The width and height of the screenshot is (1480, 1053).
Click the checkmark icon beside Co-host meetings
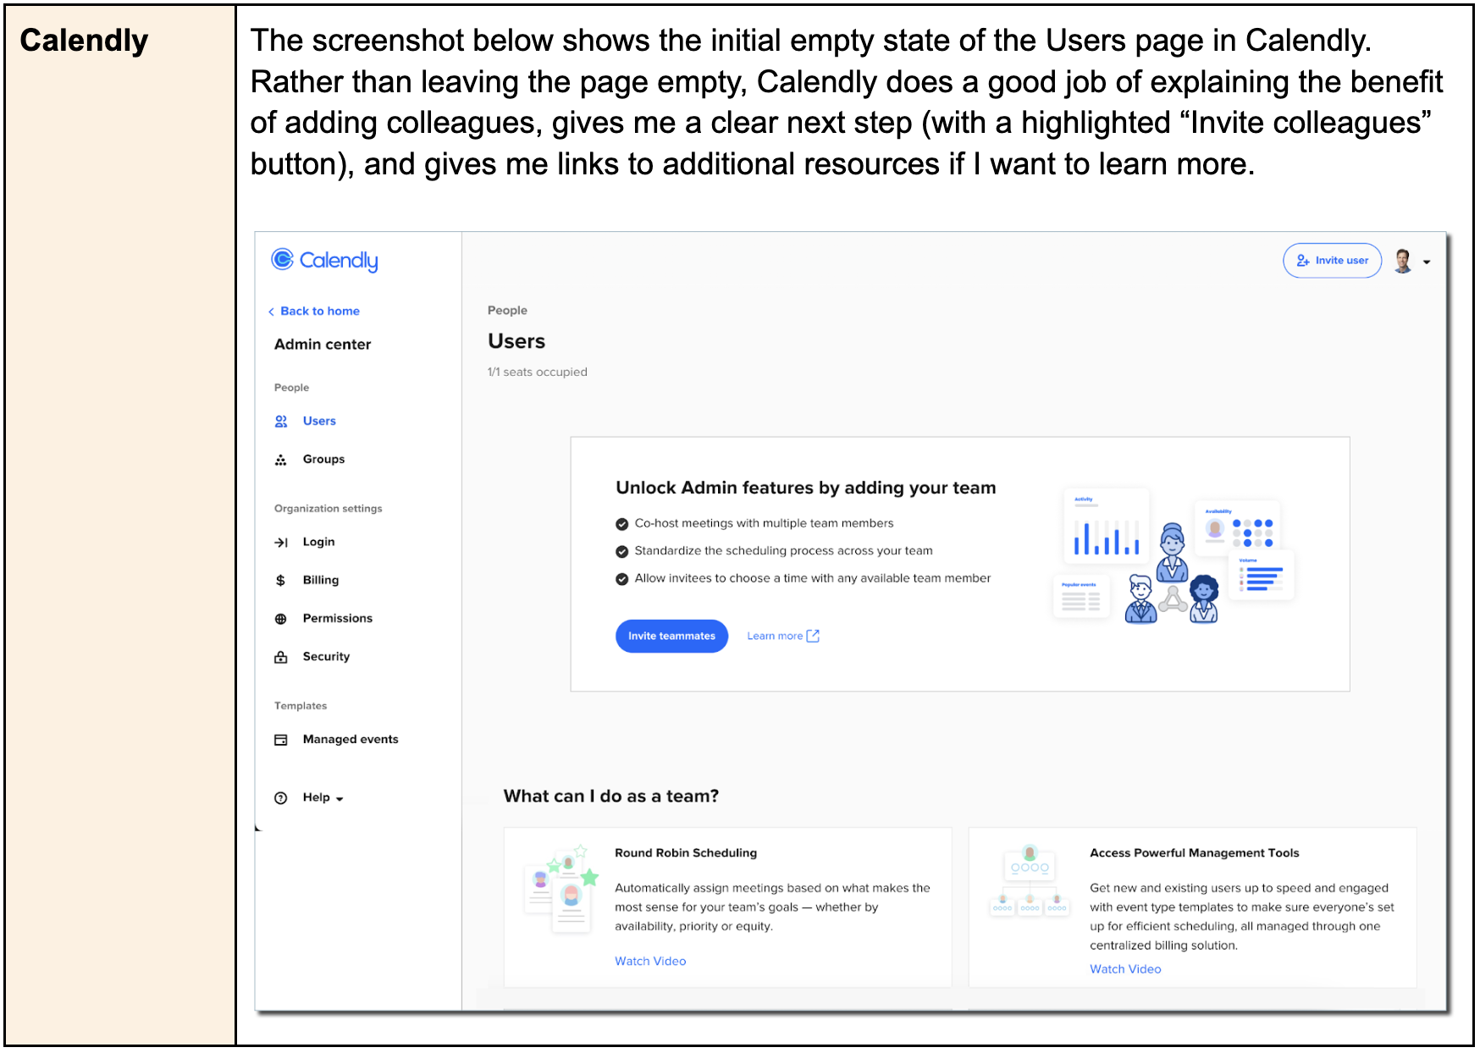pyautogui.click(x=622, y=524)
